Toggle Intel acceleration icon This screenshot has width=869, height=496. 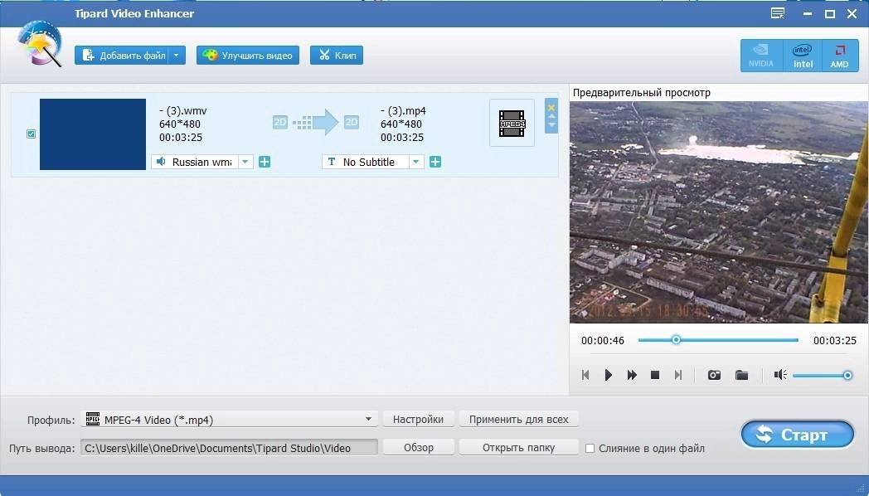(x=803, y=56)
